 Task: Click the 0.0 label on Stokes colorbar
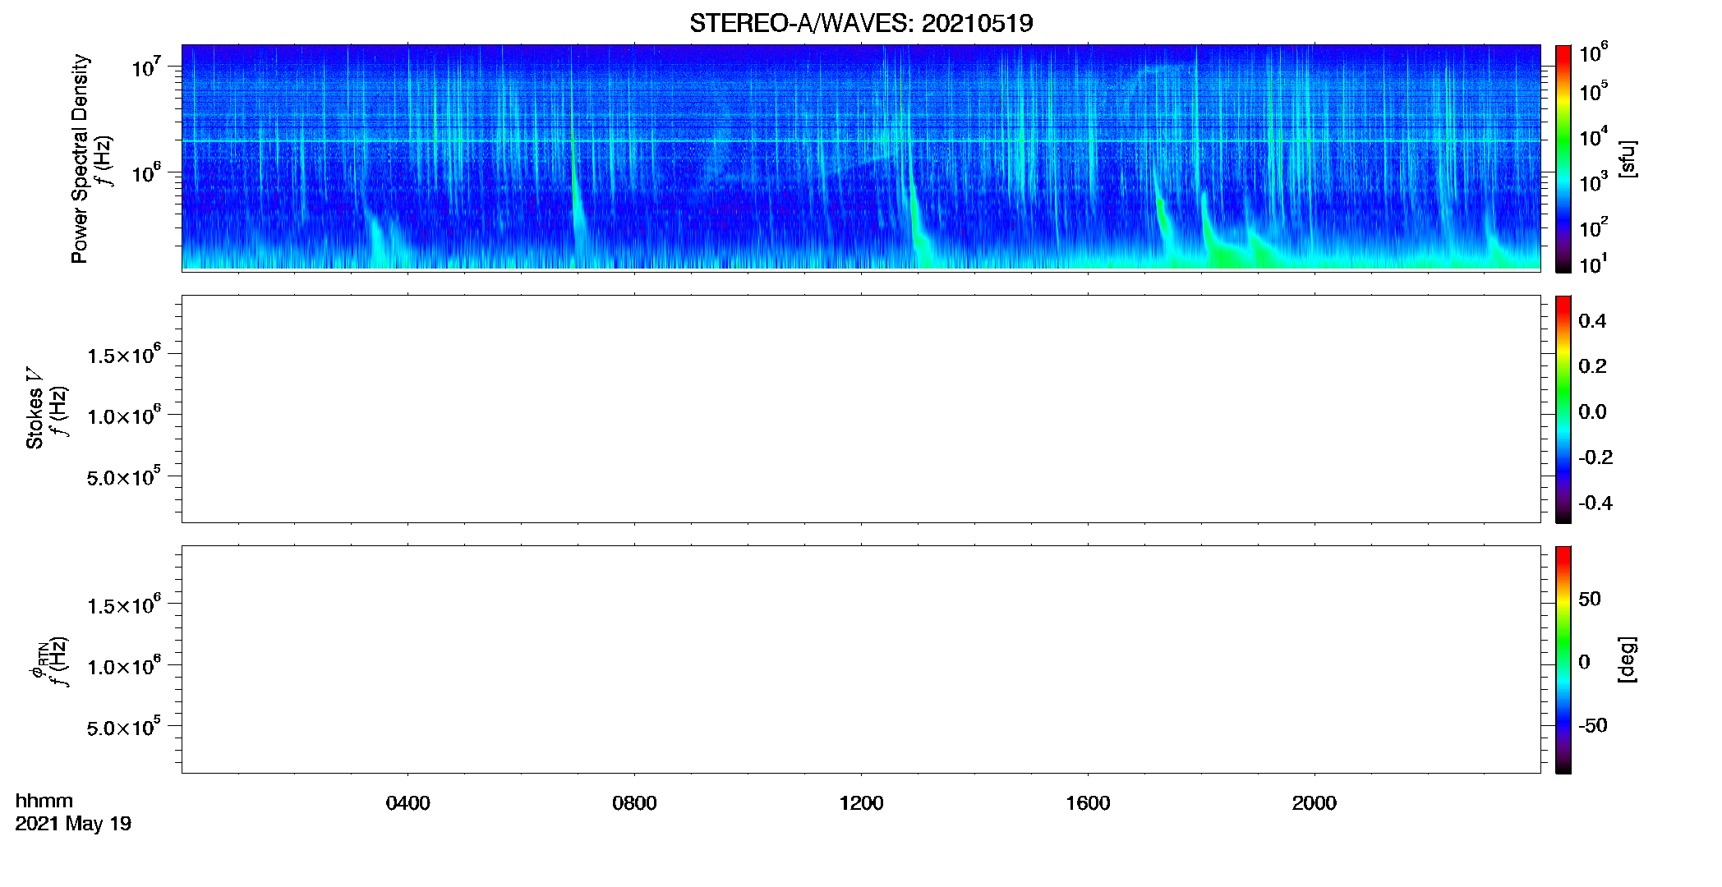click(1592, 412)
